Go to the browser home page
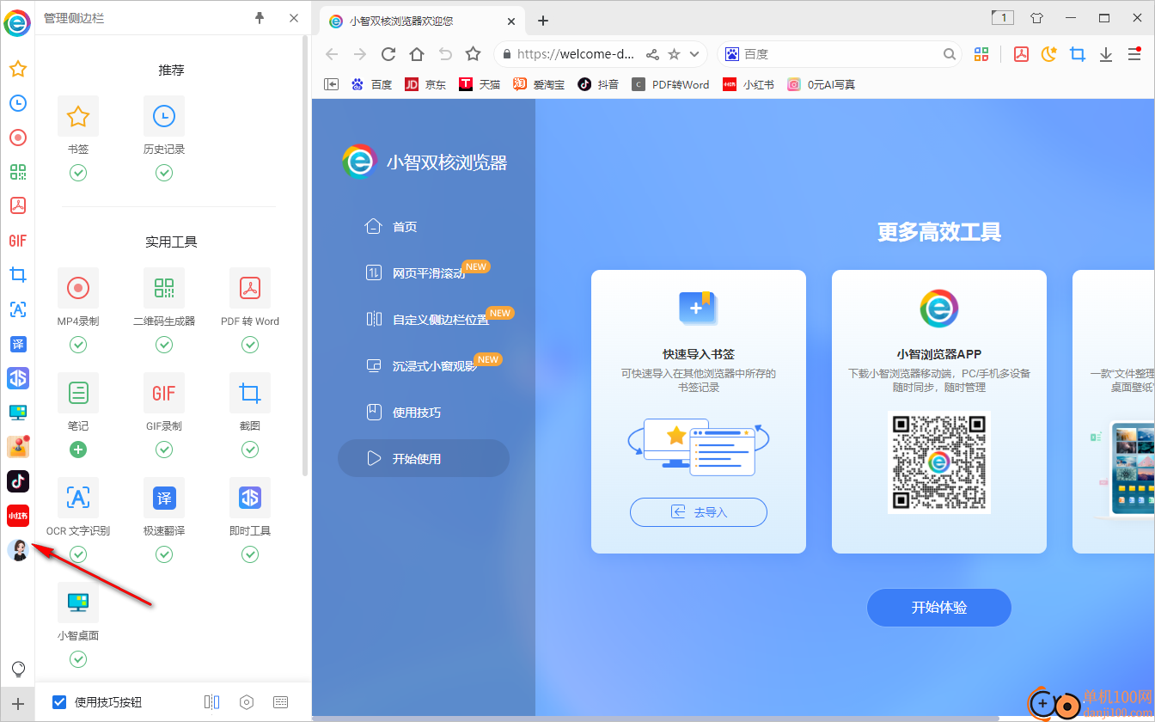1155x722 pixels. [x=417, y=54]
